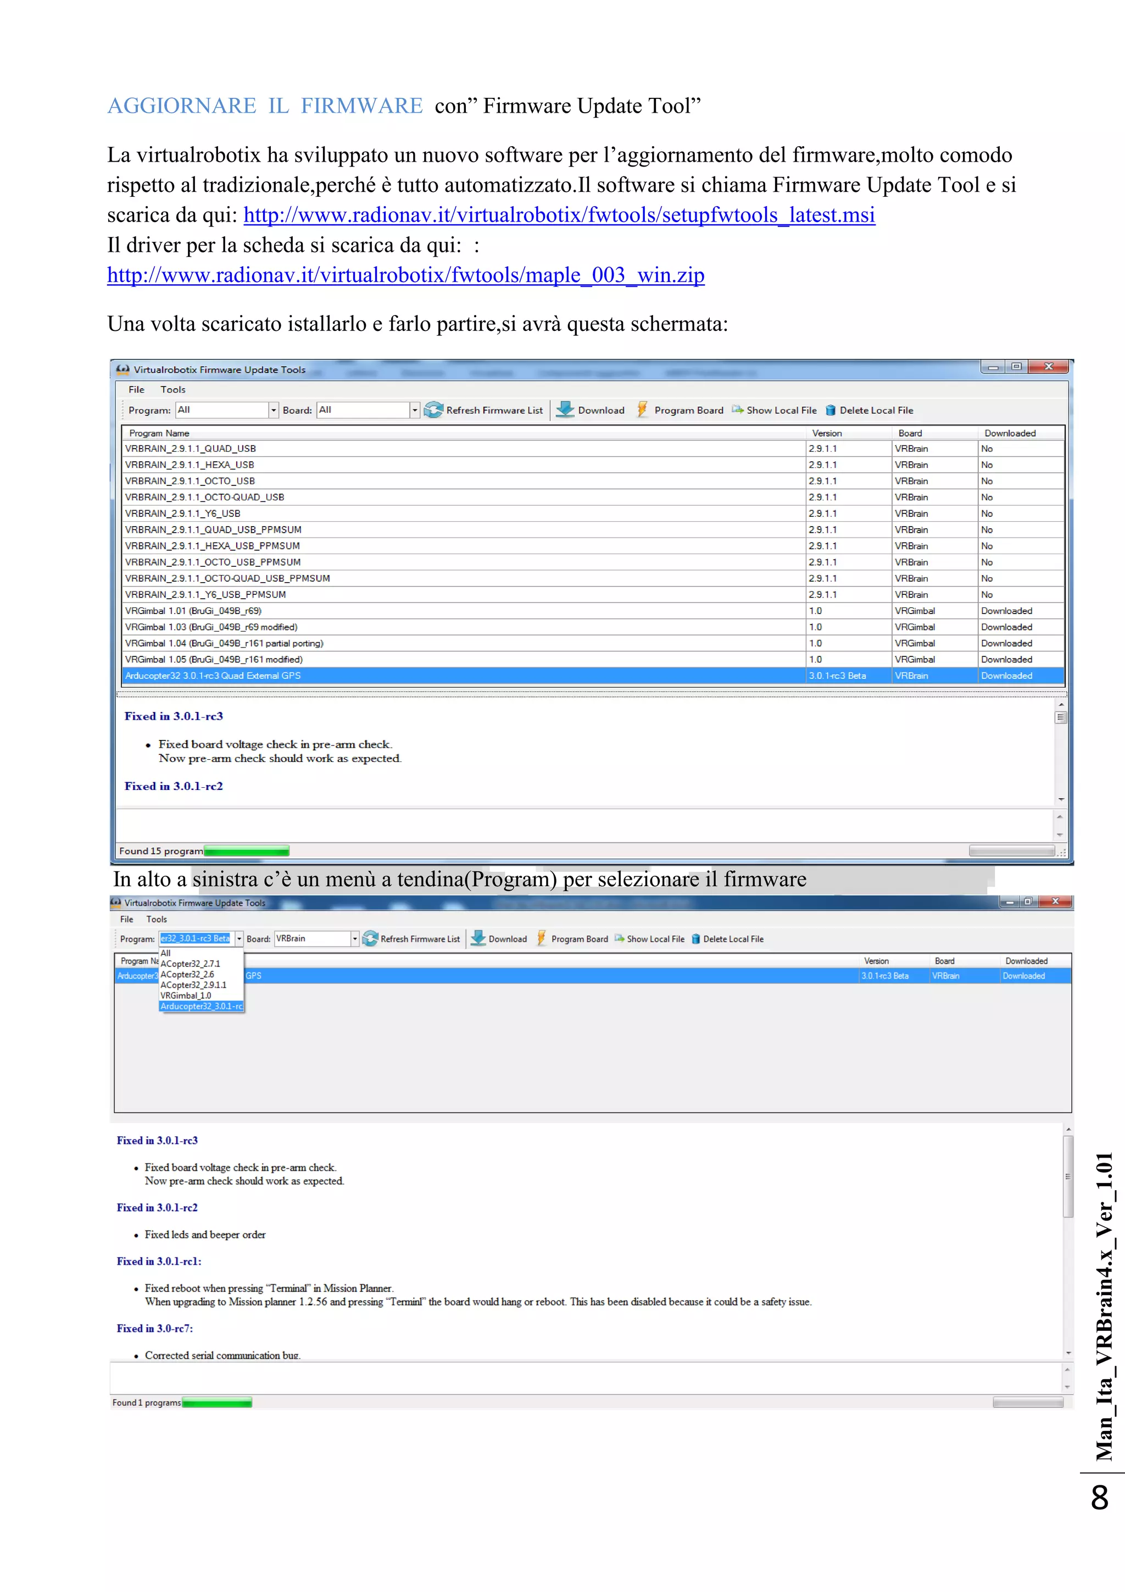This screenshot has width=1125, height=1592.
Task: Click release notes scrollbar in bottom window
Action: click(1068, 1241)
